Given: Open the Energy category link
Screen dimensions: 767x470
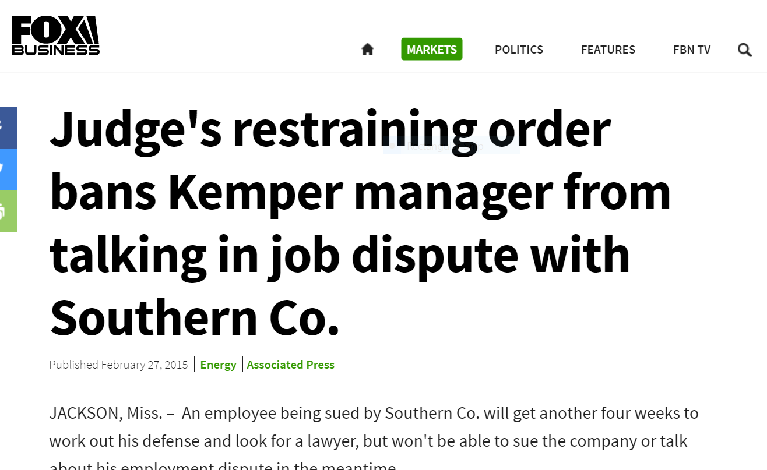Looking at the screenshot, I should click(x=218, y=365).
